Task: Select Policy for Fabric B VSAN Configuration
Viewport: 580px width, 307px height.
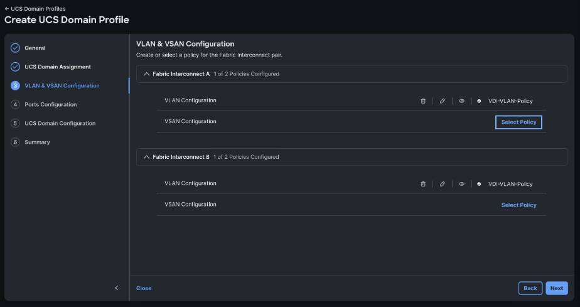Action: point(518,205)
